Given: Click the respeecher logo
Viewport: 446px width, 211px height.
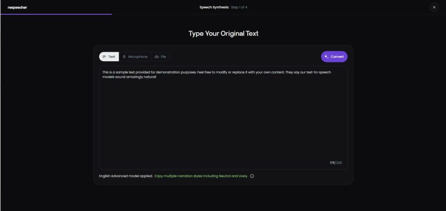Looking at the screenshot, I should (x=17, y=7).
